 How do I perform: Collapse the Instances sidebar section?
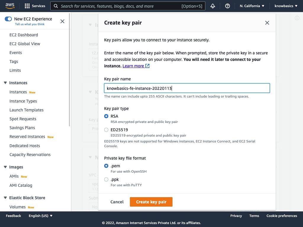(5, 83)
